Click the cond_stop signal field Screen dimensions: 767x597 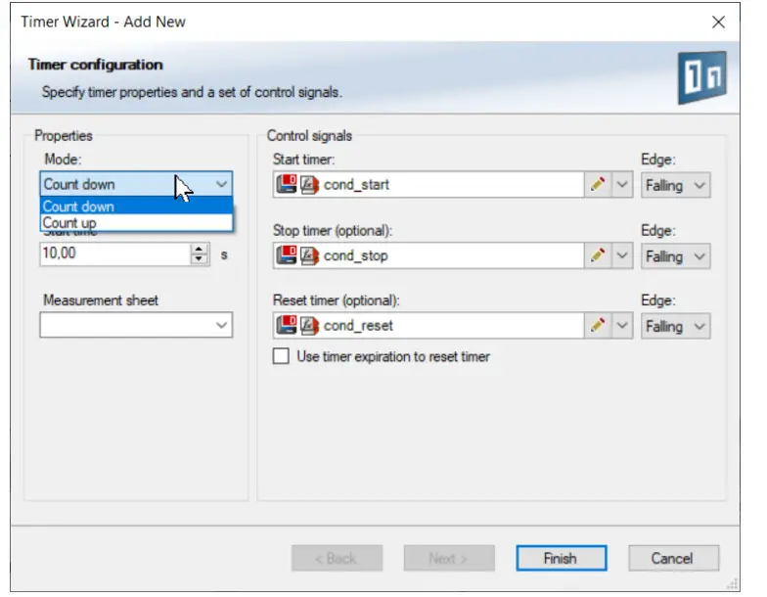pyautogui.click(x=429, y=255)
